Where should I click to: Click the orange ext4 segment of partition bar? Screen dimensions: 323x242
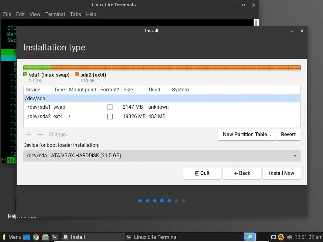(176, 67)
